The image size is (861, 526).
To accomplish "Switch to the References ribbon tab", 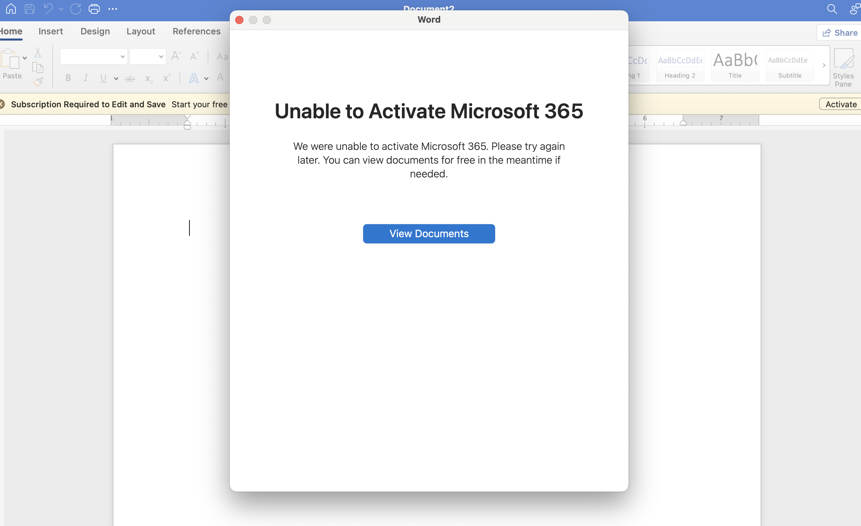I will pos(196,31).
